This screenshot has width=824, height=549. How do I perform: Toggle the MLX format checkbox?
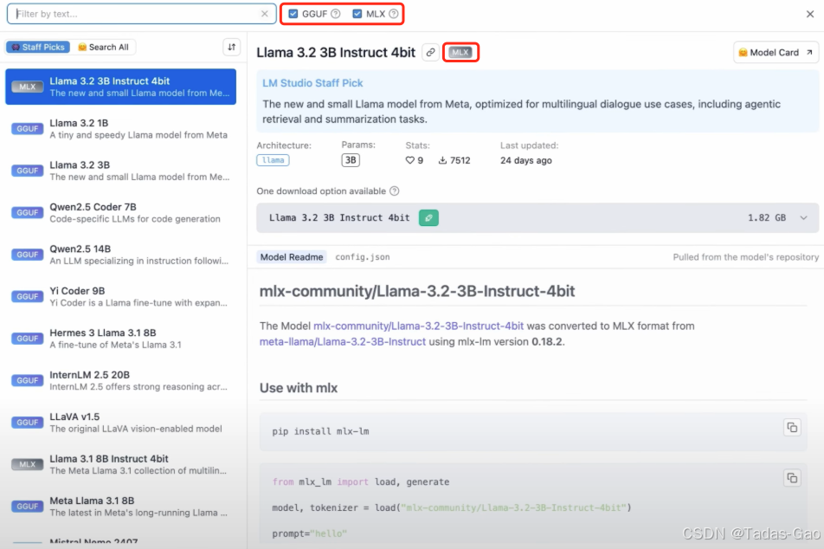pos(357,14)
